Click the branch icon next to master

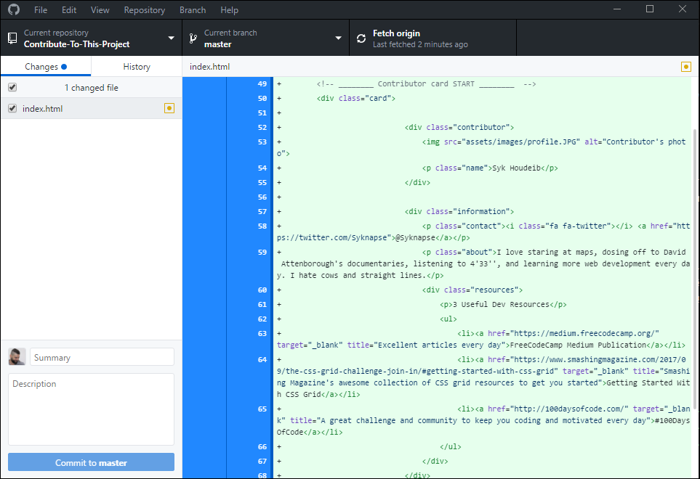pos(192,37)
